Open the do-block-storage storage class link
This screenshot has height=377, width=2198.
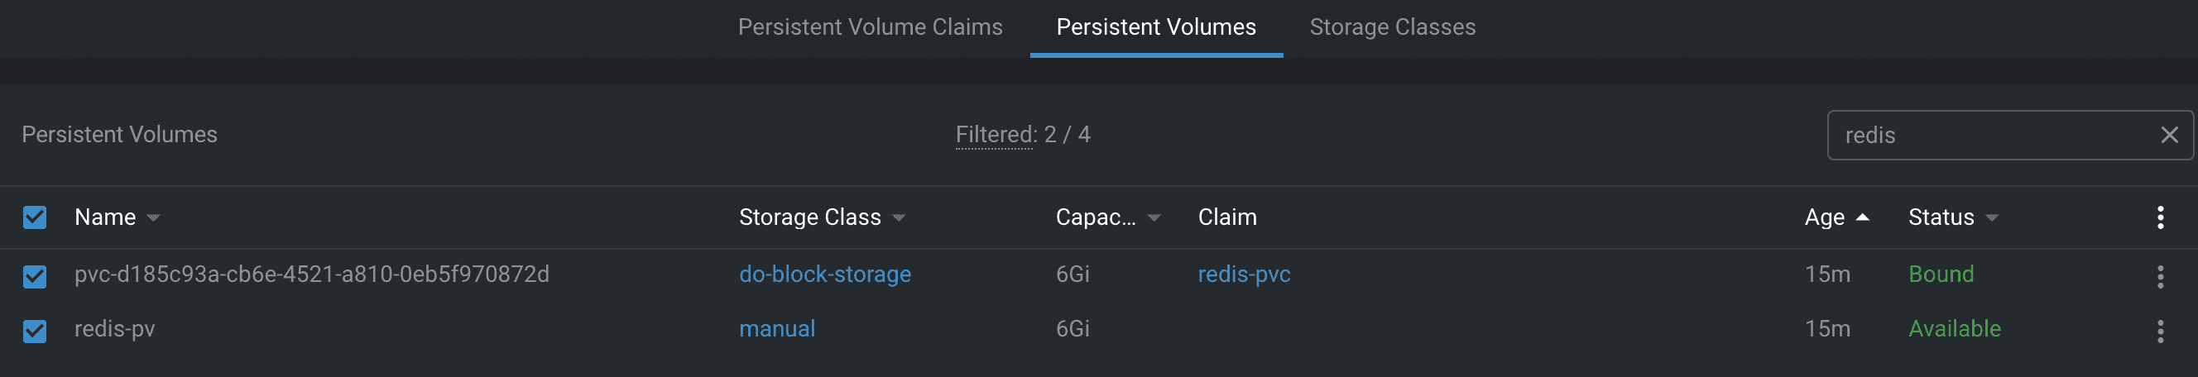[824, 274]
